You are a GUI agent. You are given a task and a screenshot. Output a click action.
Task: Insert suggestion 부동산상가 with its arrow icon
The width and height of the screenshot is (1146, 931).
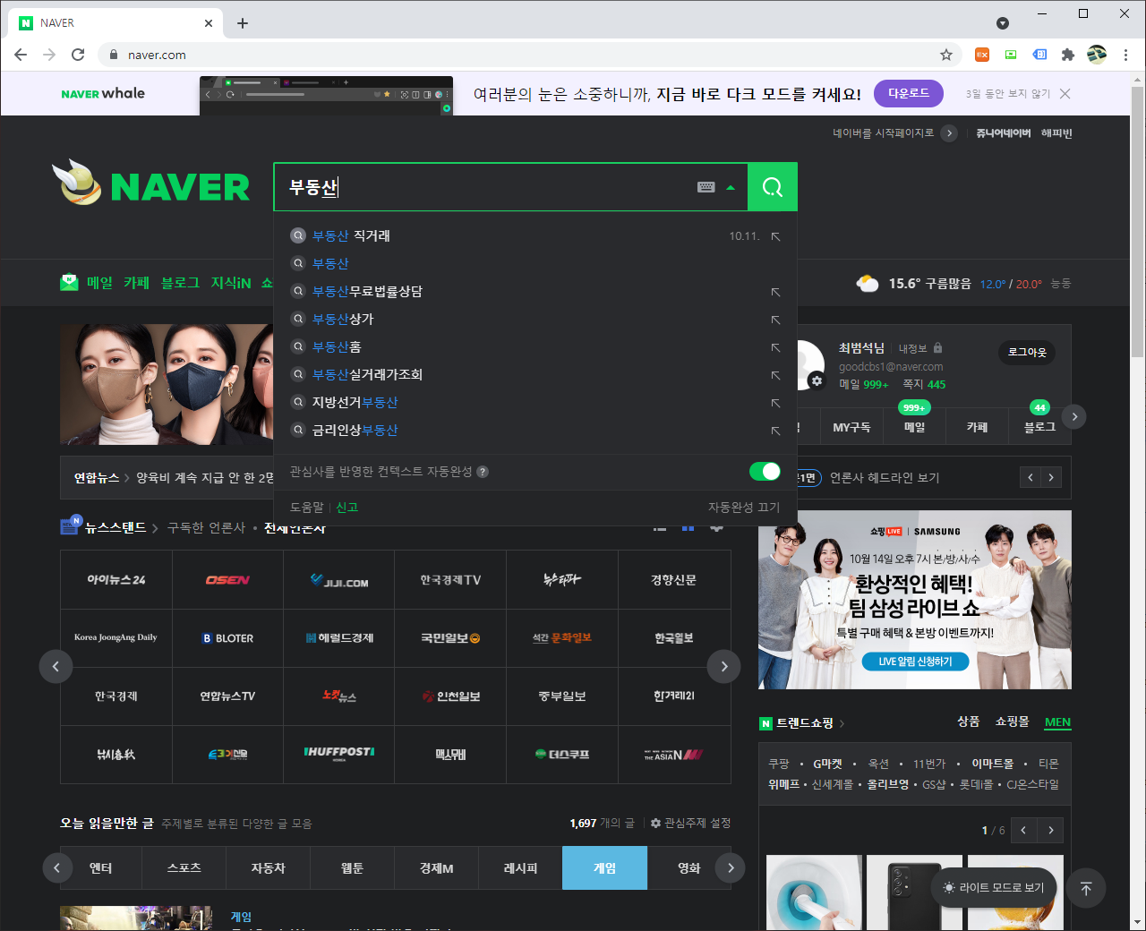click(x=775, y=320)
